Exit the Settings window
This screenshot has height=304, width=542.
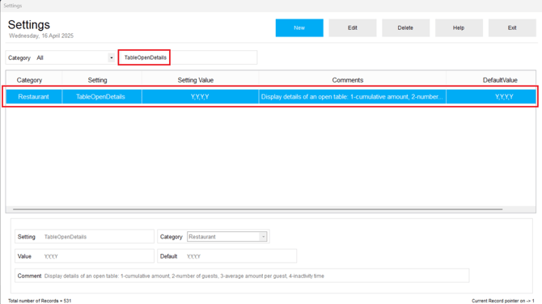(512, 27)
